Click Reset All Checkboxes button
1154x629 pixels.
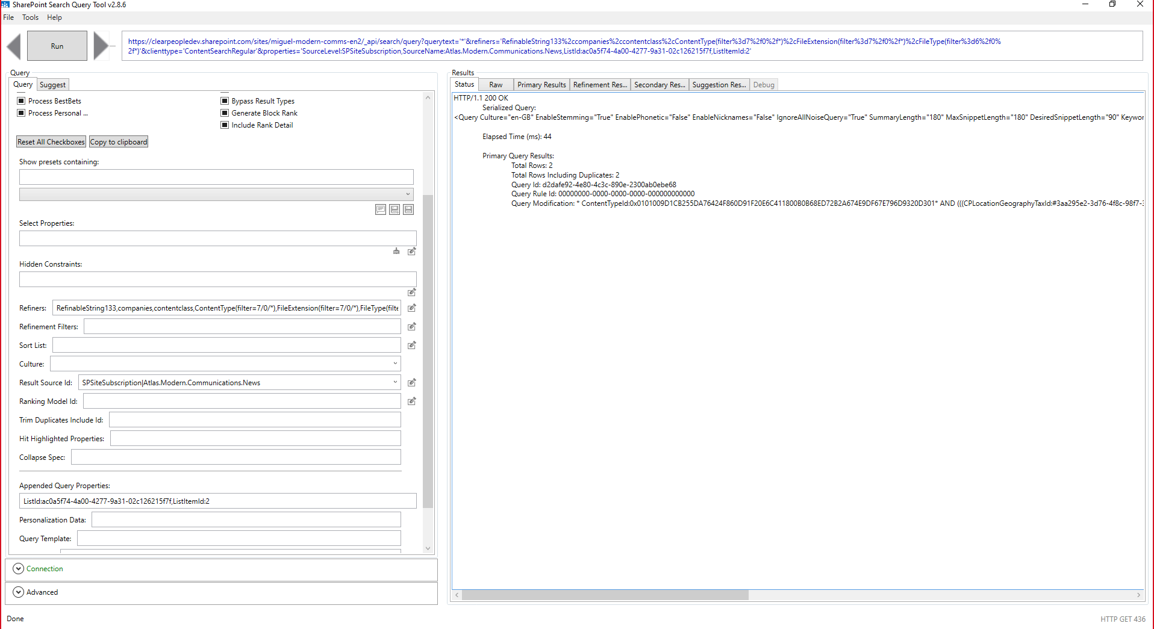click(x=51, y=142)
